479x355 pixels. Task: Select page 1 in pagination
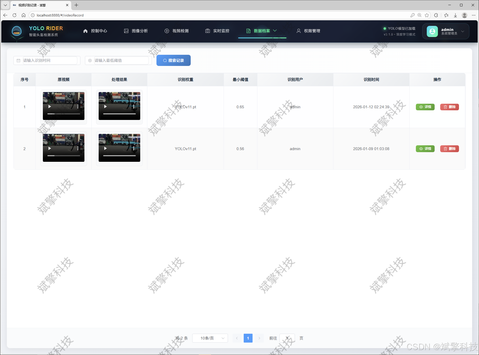(248, 338)
